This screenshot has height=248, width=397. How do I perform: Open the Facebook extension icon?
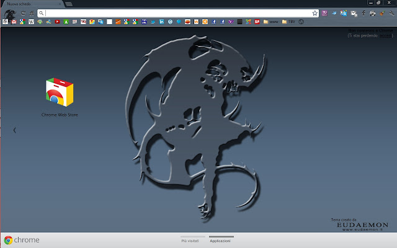364,13
